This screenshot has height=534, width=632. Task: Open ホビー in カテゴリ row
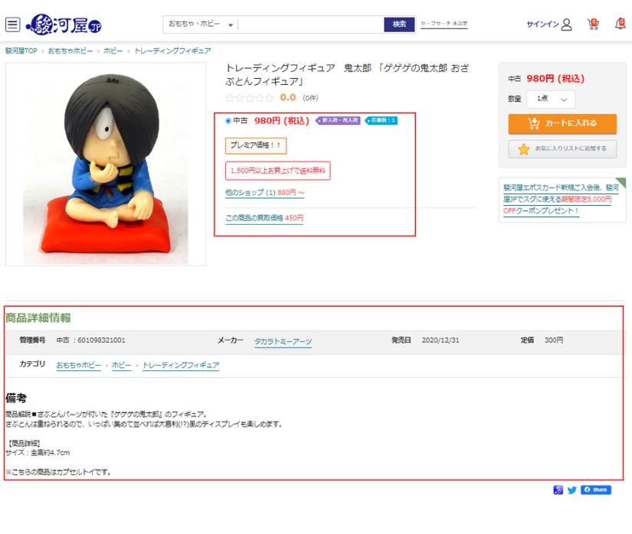coord(121,365)
